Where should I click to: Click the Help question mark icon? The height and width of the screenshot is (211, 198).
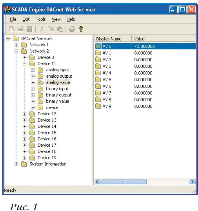[81, 29]
